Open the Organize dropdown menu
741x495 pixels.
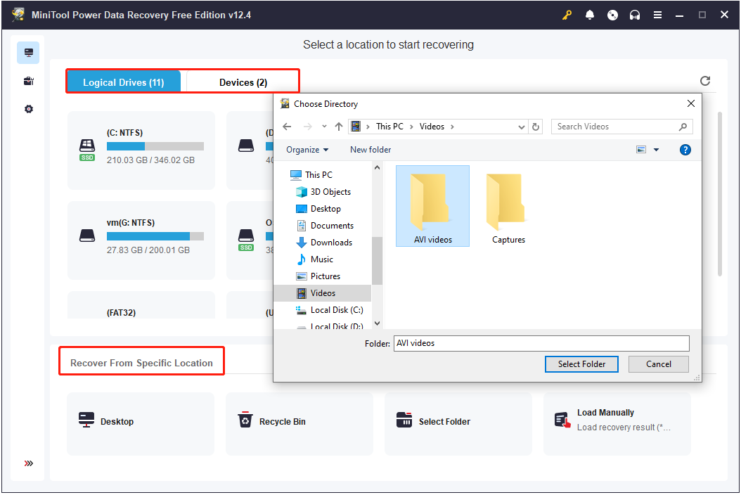(307, 150)
